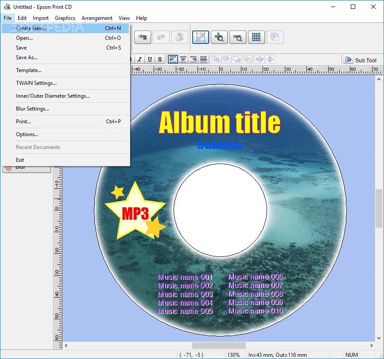The width and height of the screenshot is (384, 359).
Task: Align text right
Action: [193, 59]
